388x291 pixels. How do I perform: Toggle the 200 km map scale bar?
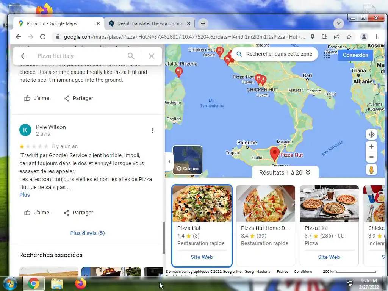pos(349,271)
